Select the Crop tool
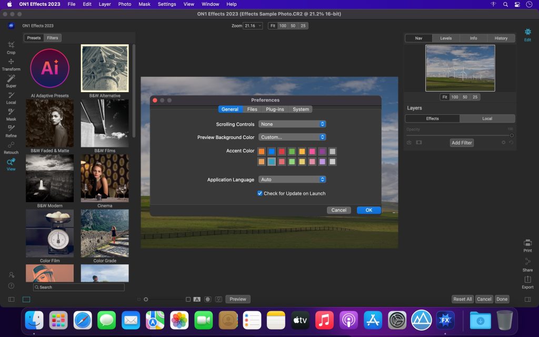The image size is (539, 337). (11, 47)
